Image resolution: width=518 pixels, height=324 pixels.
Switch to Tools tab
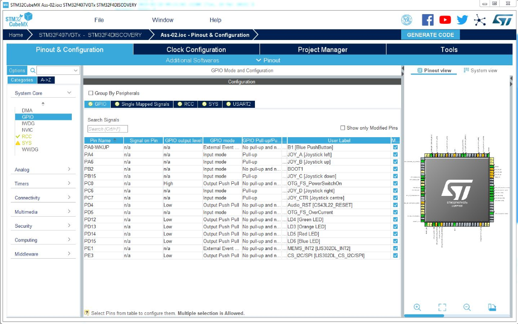449,50
